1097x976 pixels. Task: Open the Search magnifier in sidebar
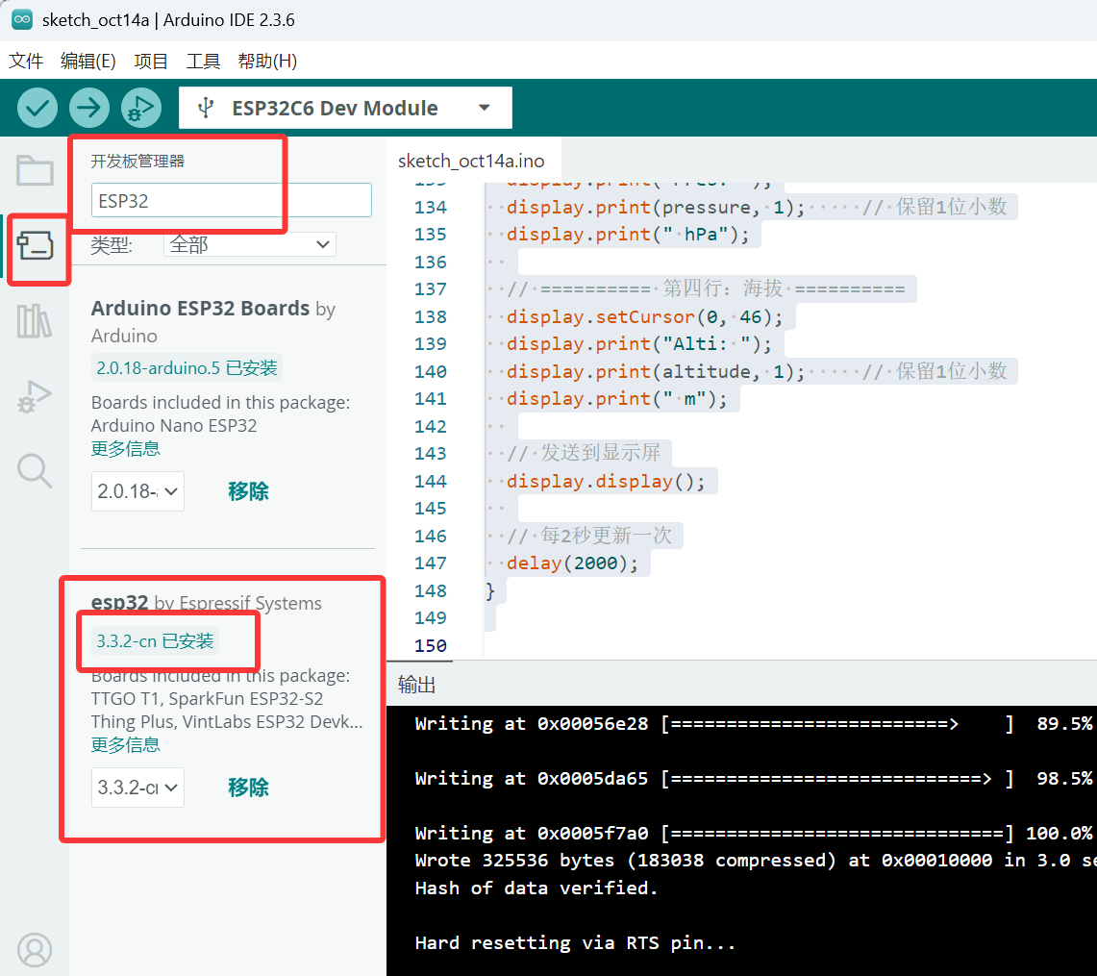35,471
